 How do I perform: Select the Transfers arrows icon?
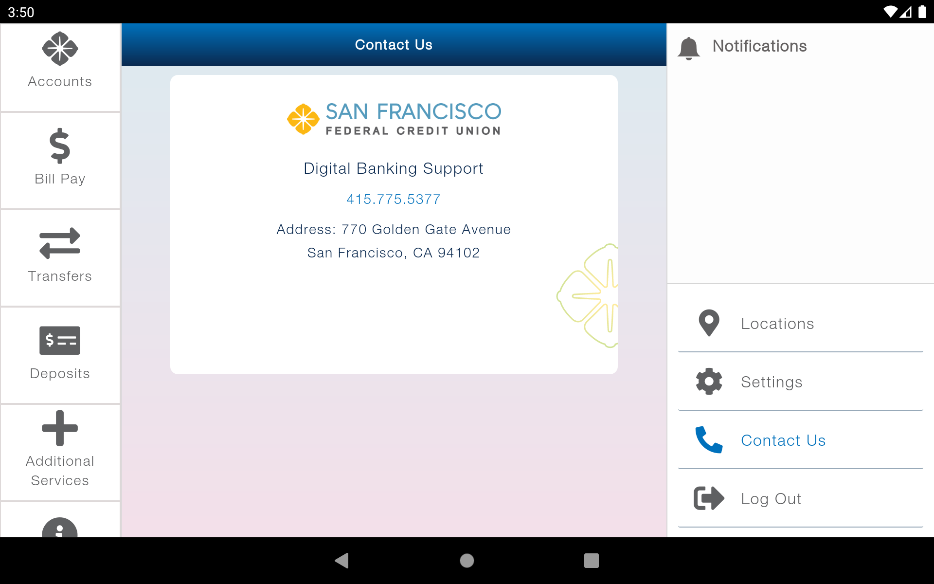tap(60, 243)
